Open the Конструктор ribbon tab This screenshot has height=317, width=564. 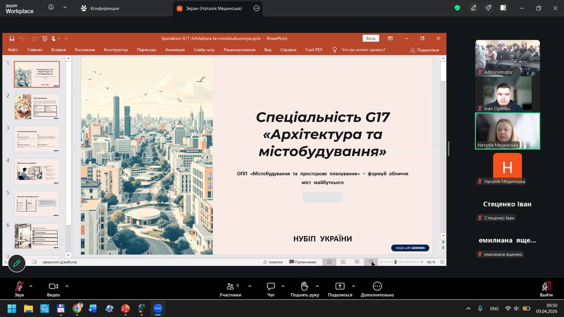point(116,50)
